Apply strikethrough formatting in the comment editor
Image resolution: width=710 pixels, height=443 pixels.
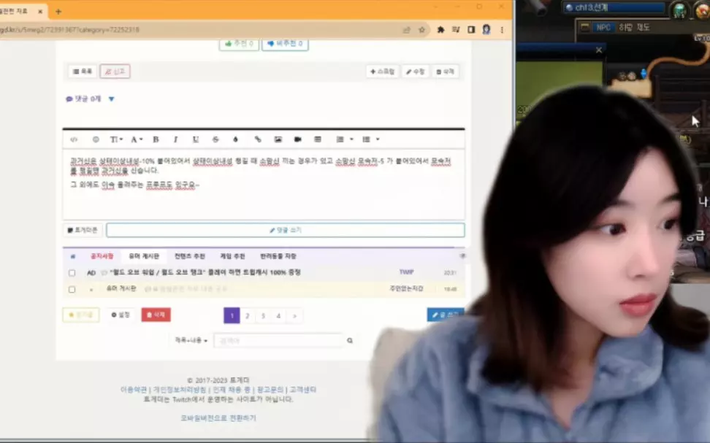(x=215, y=139)
